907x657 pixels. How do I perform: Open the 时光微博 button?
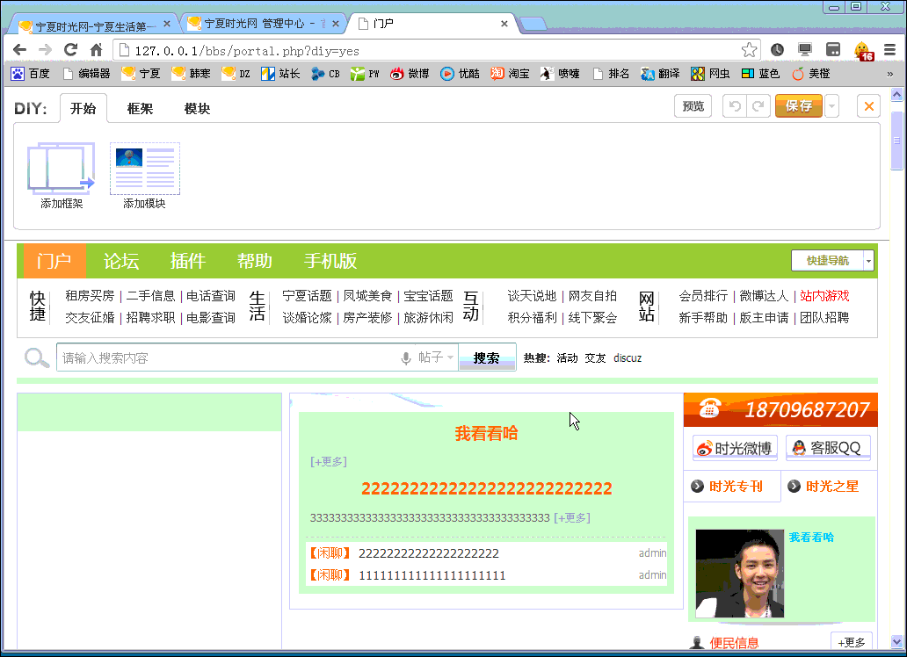[735, 448]
